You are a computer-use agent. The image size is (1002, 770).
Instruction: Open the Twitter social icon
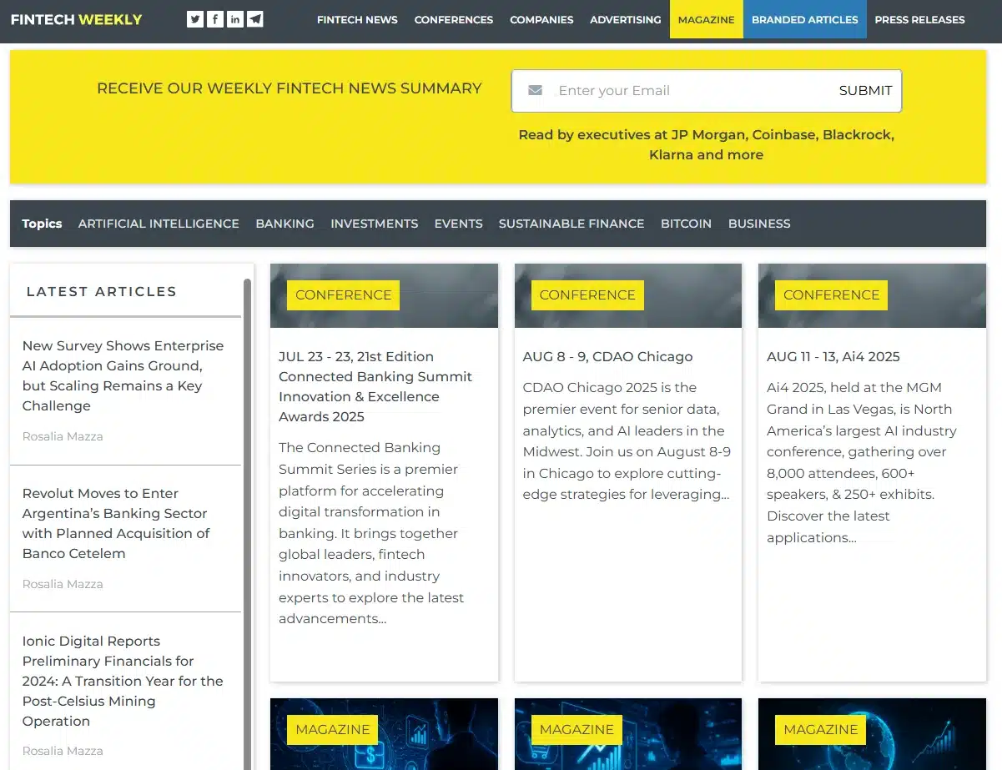195,19
